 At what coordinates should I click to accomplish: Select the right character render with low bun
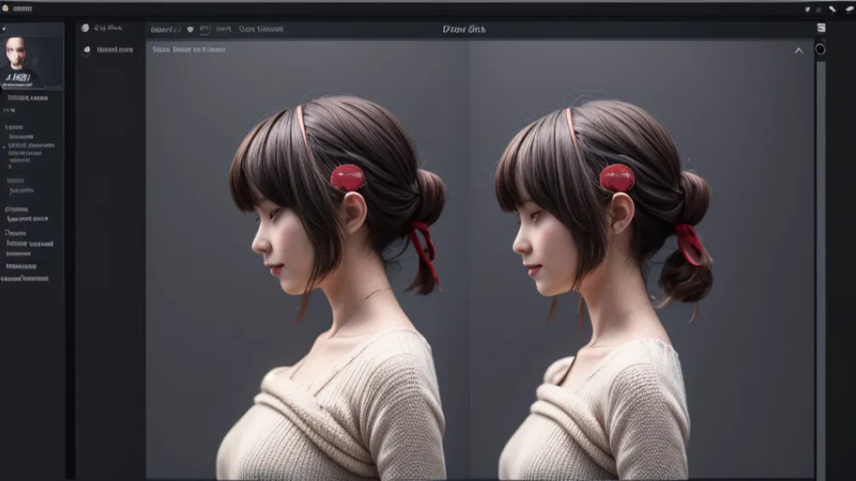point(603,289)
